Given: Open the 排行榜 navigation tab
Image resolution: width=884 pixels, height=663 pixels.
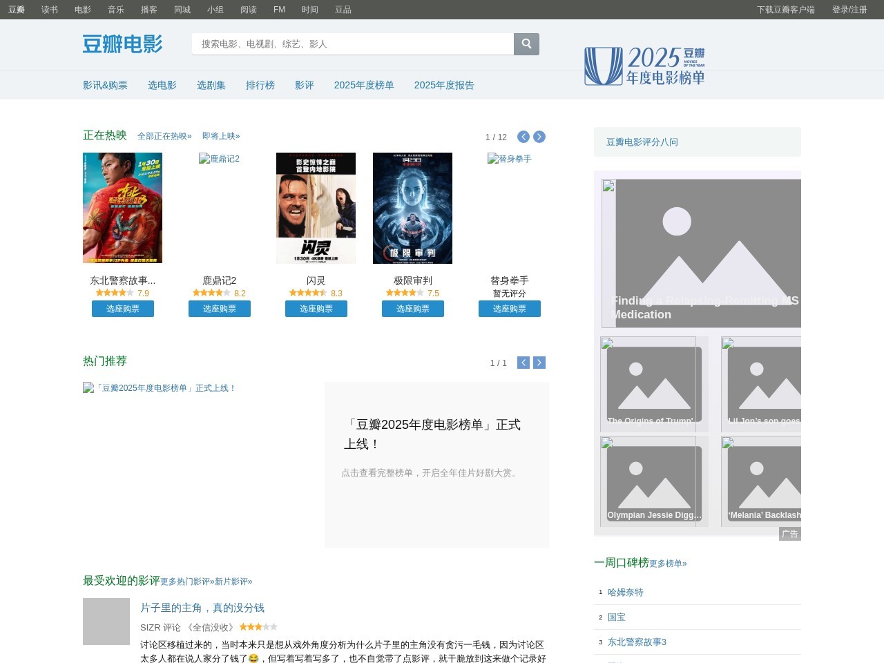Looking at the screenshot, I should point(260,85).
